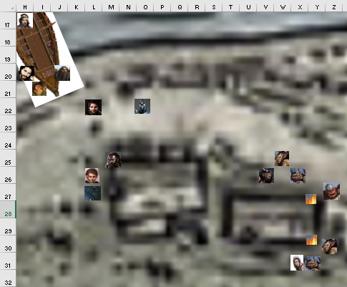The width and height of the screenshot is (347, 287).
Task: Click the fire icon in row 27
Action: click(x=311, y=199)
